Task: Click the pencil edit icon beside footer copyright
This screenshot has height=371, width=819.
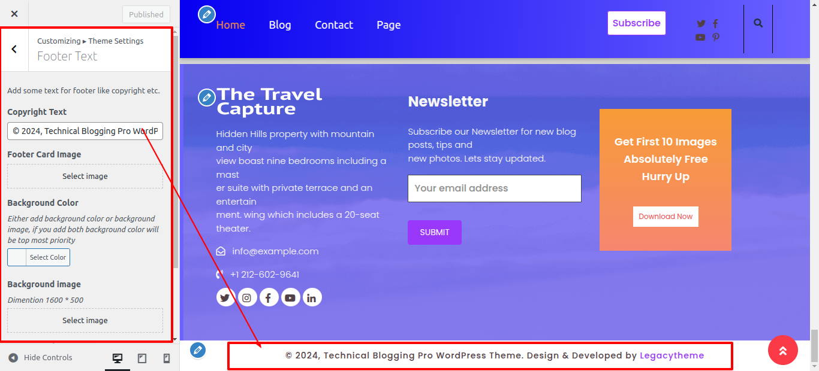Action: [x=198, y=350]
